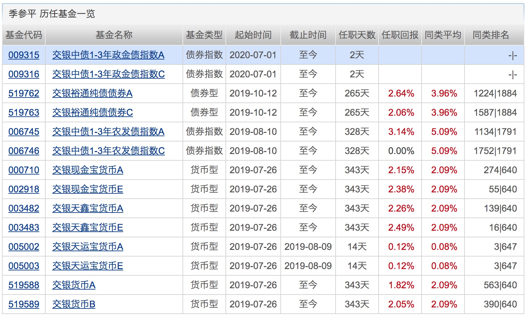Select the 2.15% return value
527x318 pixels.
pos(401,170)
